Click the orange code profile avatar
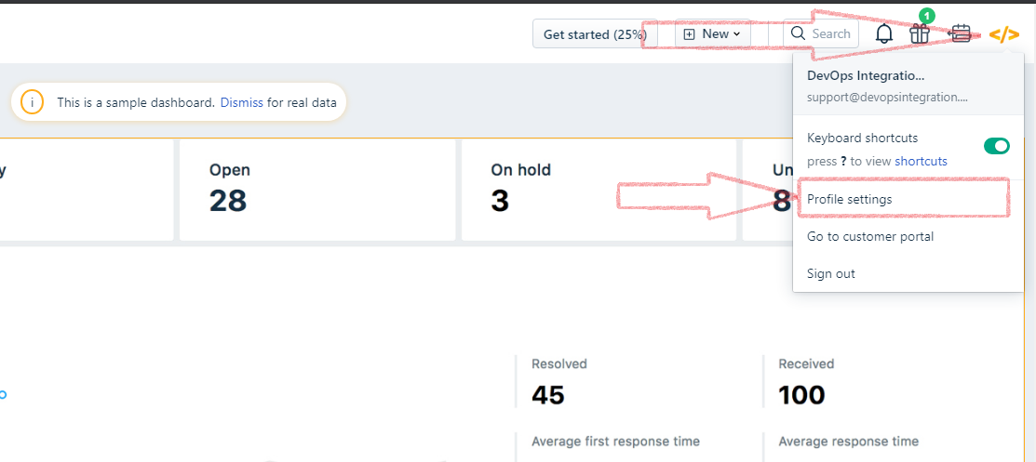The height and width of the screenshot is (462, 1036). [1003, 34]
